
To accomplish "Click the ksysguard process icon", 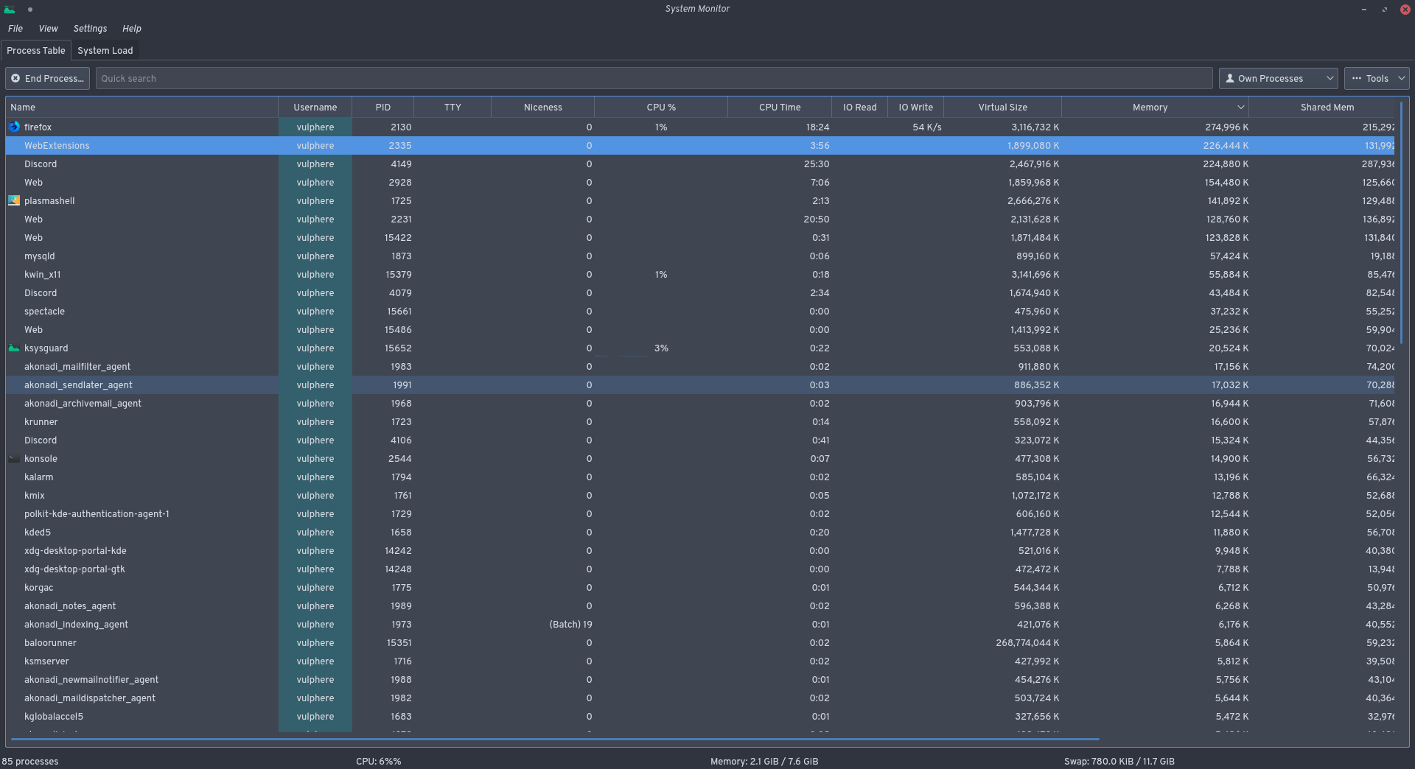I will click(14, 348).
